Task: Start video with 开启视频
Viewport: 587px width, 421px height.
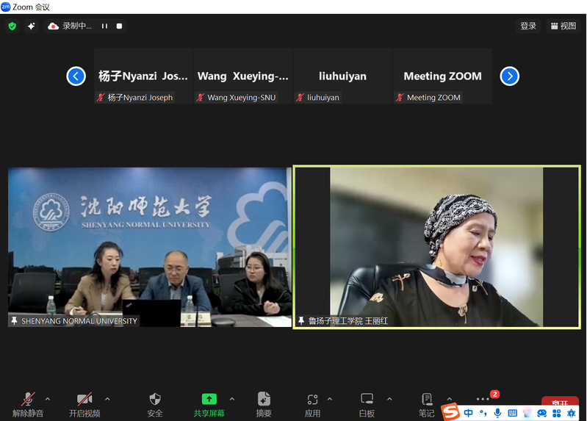Action: pyautogui.click(x=84, y=405)
